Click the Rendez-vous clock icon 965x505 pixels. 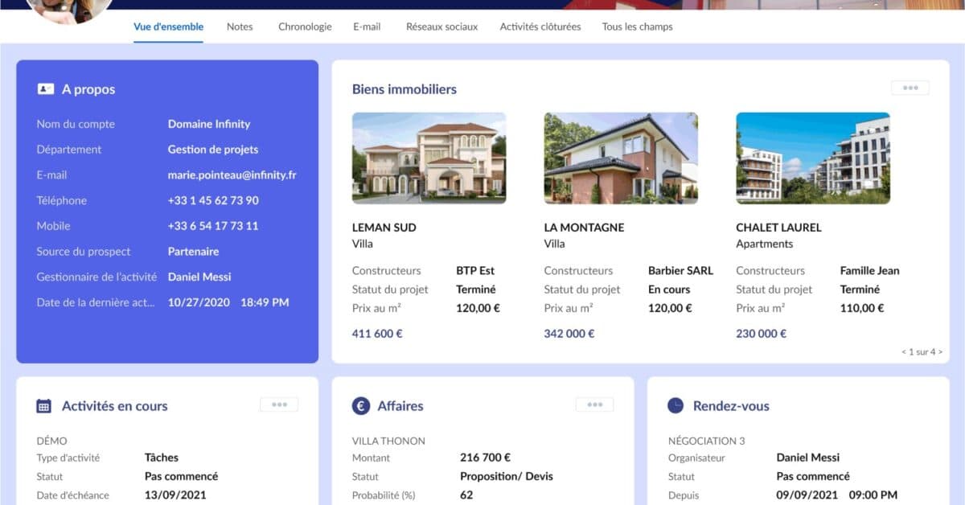click(x=675, y=406)
